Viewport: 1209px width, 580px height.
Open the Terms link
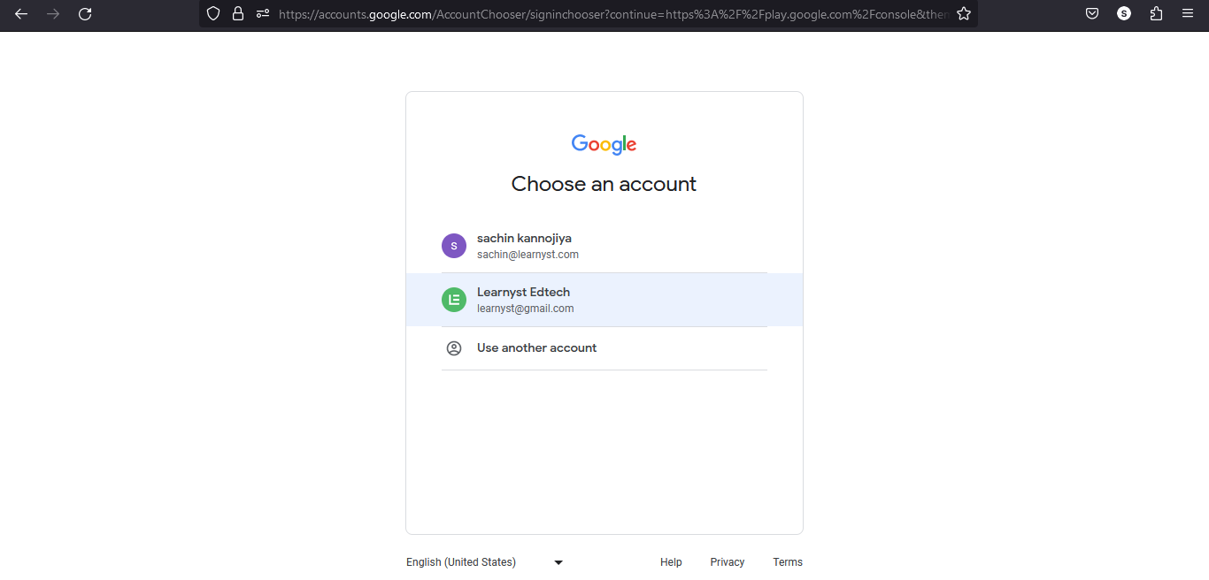[x=788, y=562]
